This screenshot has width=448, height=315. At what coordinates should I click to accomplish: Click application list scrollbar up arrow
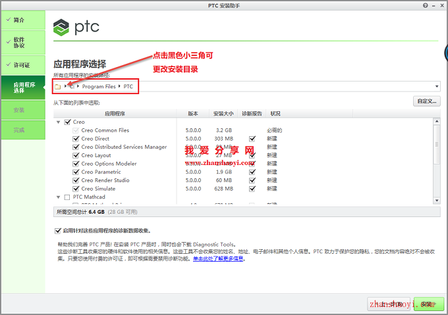437,122
